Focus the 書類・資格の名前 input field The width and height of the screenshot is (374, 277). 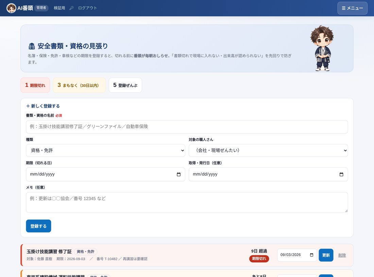[x=187, y=127]
